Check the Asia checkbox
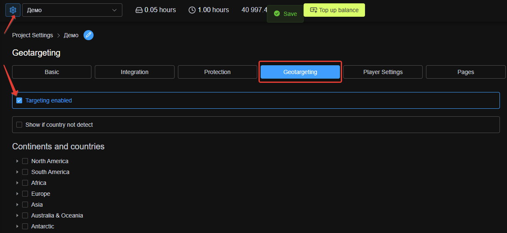The image size is (507, 233). click(25, 205)
